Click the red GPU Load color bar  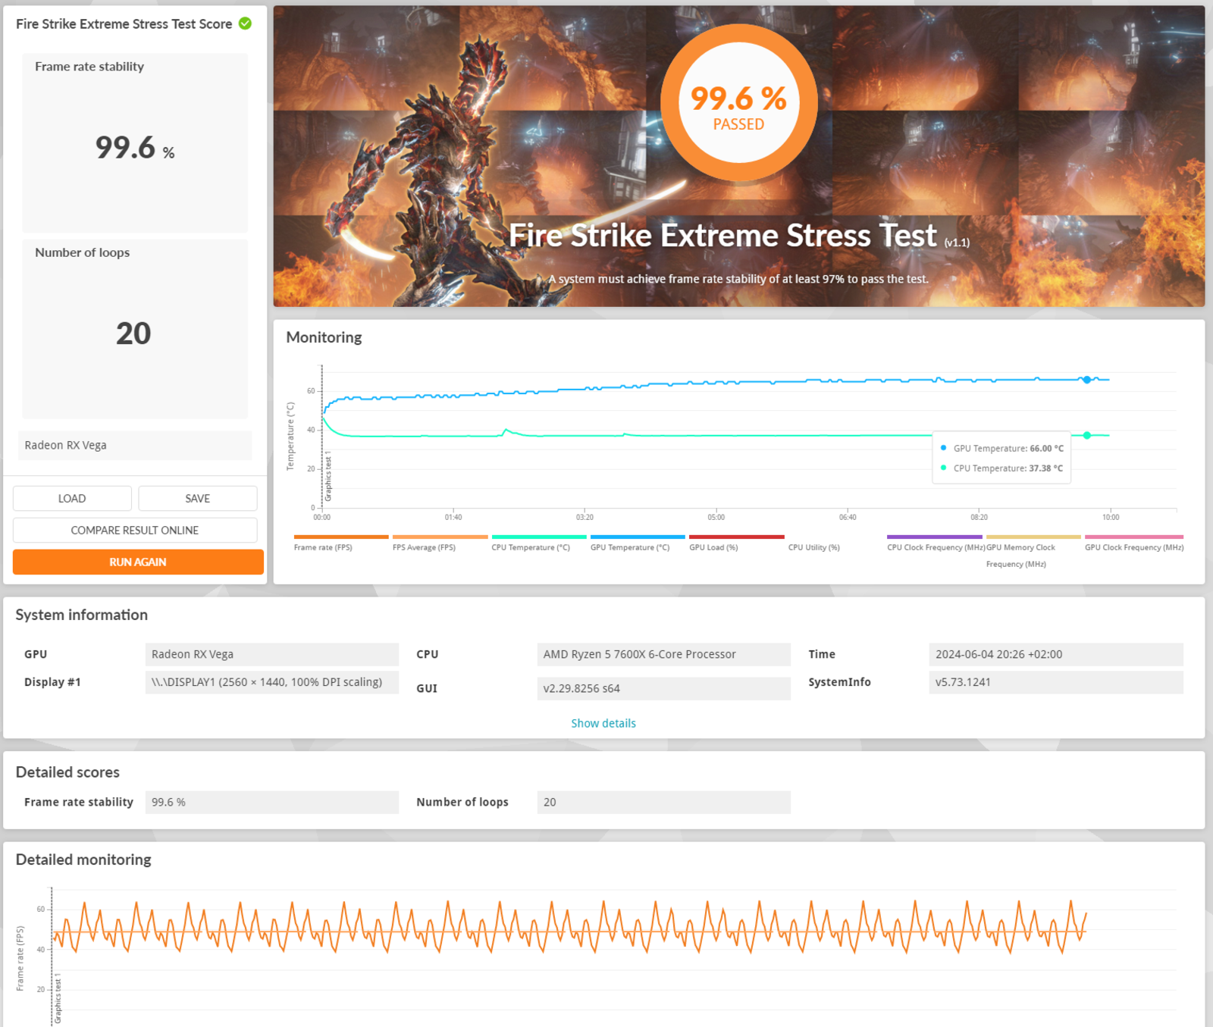tap(736, 537)
